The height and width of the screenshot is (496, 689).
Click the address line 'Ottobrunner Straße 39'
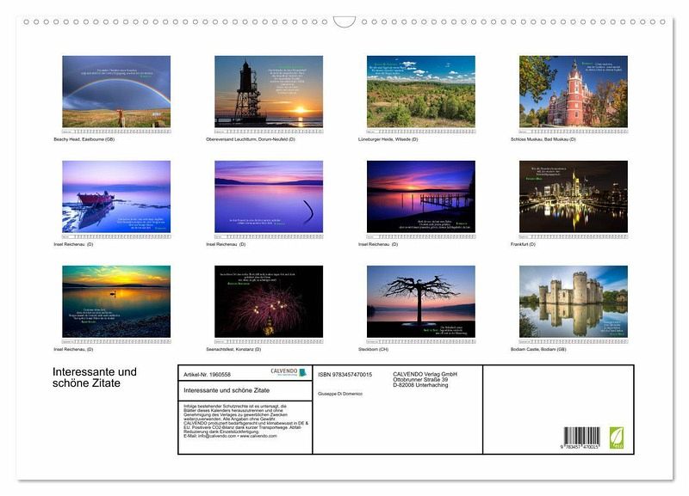[420, 379]
